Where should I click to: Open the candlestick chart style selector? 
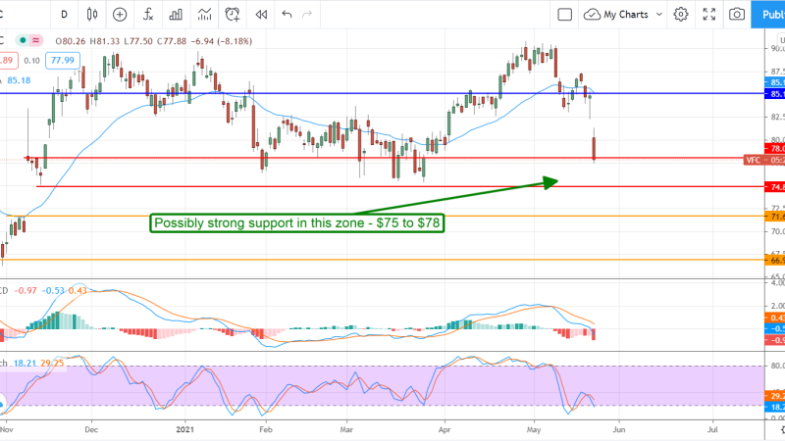click(92, 15)
